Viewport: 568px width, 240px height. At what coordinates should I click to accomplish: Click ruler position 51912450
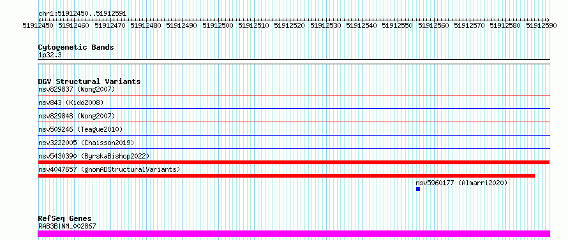point(38,25)
